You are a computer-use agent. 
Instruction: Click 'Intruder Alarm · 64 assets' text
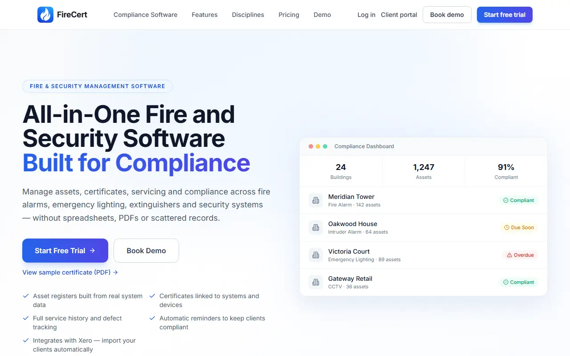click(358, 232)
